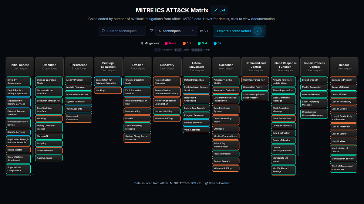Image resolution: width=364 pixels, height=204 pixels.
Task: Open the External Remote Services card
Action: [x=18, y=113]
